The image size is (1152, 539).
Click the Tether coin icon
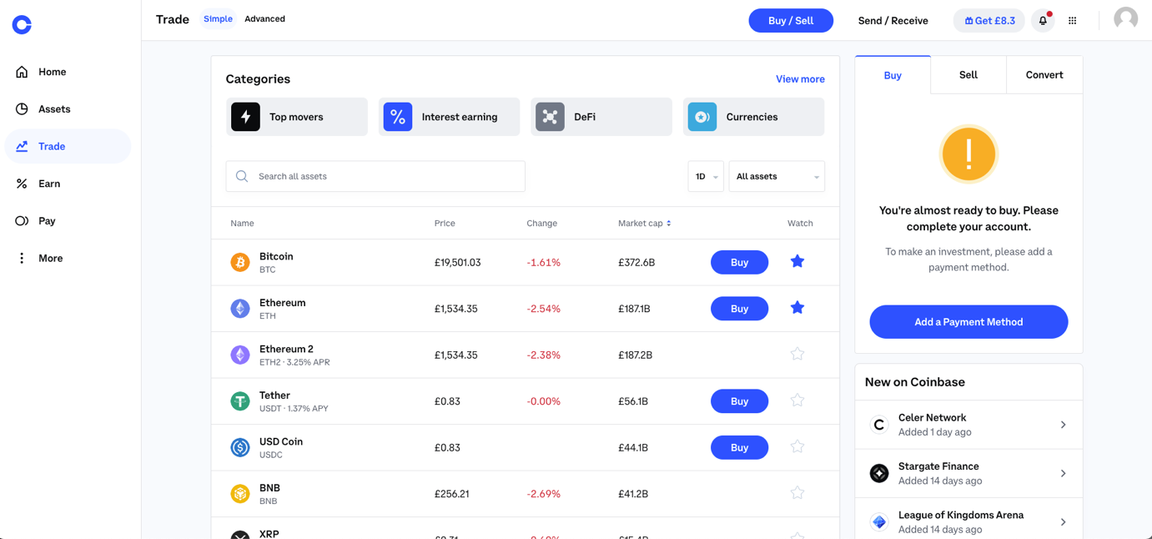point(240,401)
